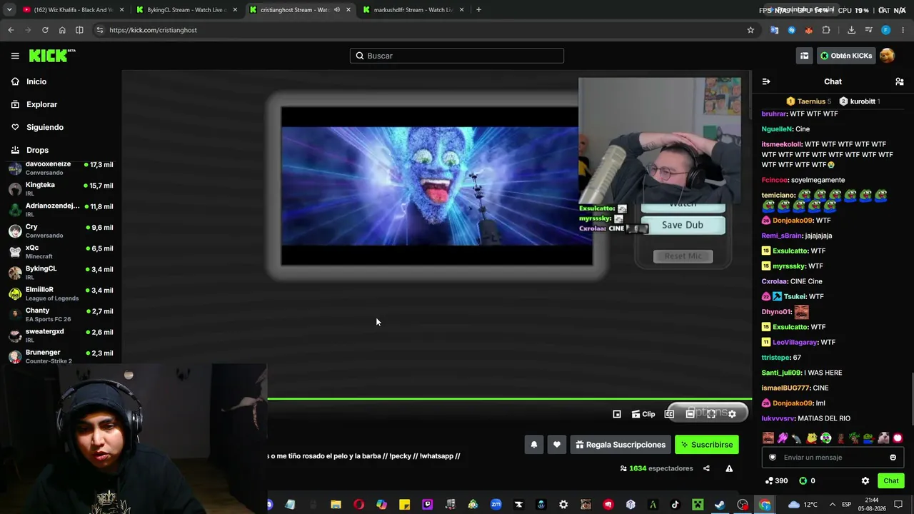Open Twitch app from the taskbar
This screenshot has height=514, width=914.
pos(428,505)
